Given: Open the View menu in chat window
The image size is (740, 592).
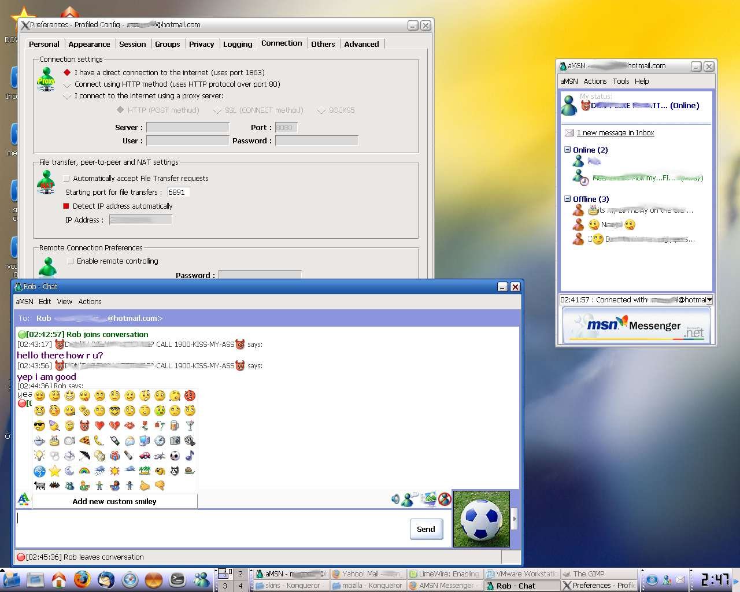Looking at the screenshot, I should tap(65, 302).
